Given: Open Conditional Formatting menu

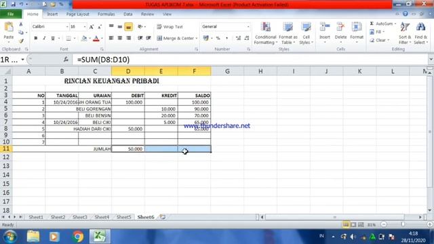Looking at the screenshot, I should [265, 33].
